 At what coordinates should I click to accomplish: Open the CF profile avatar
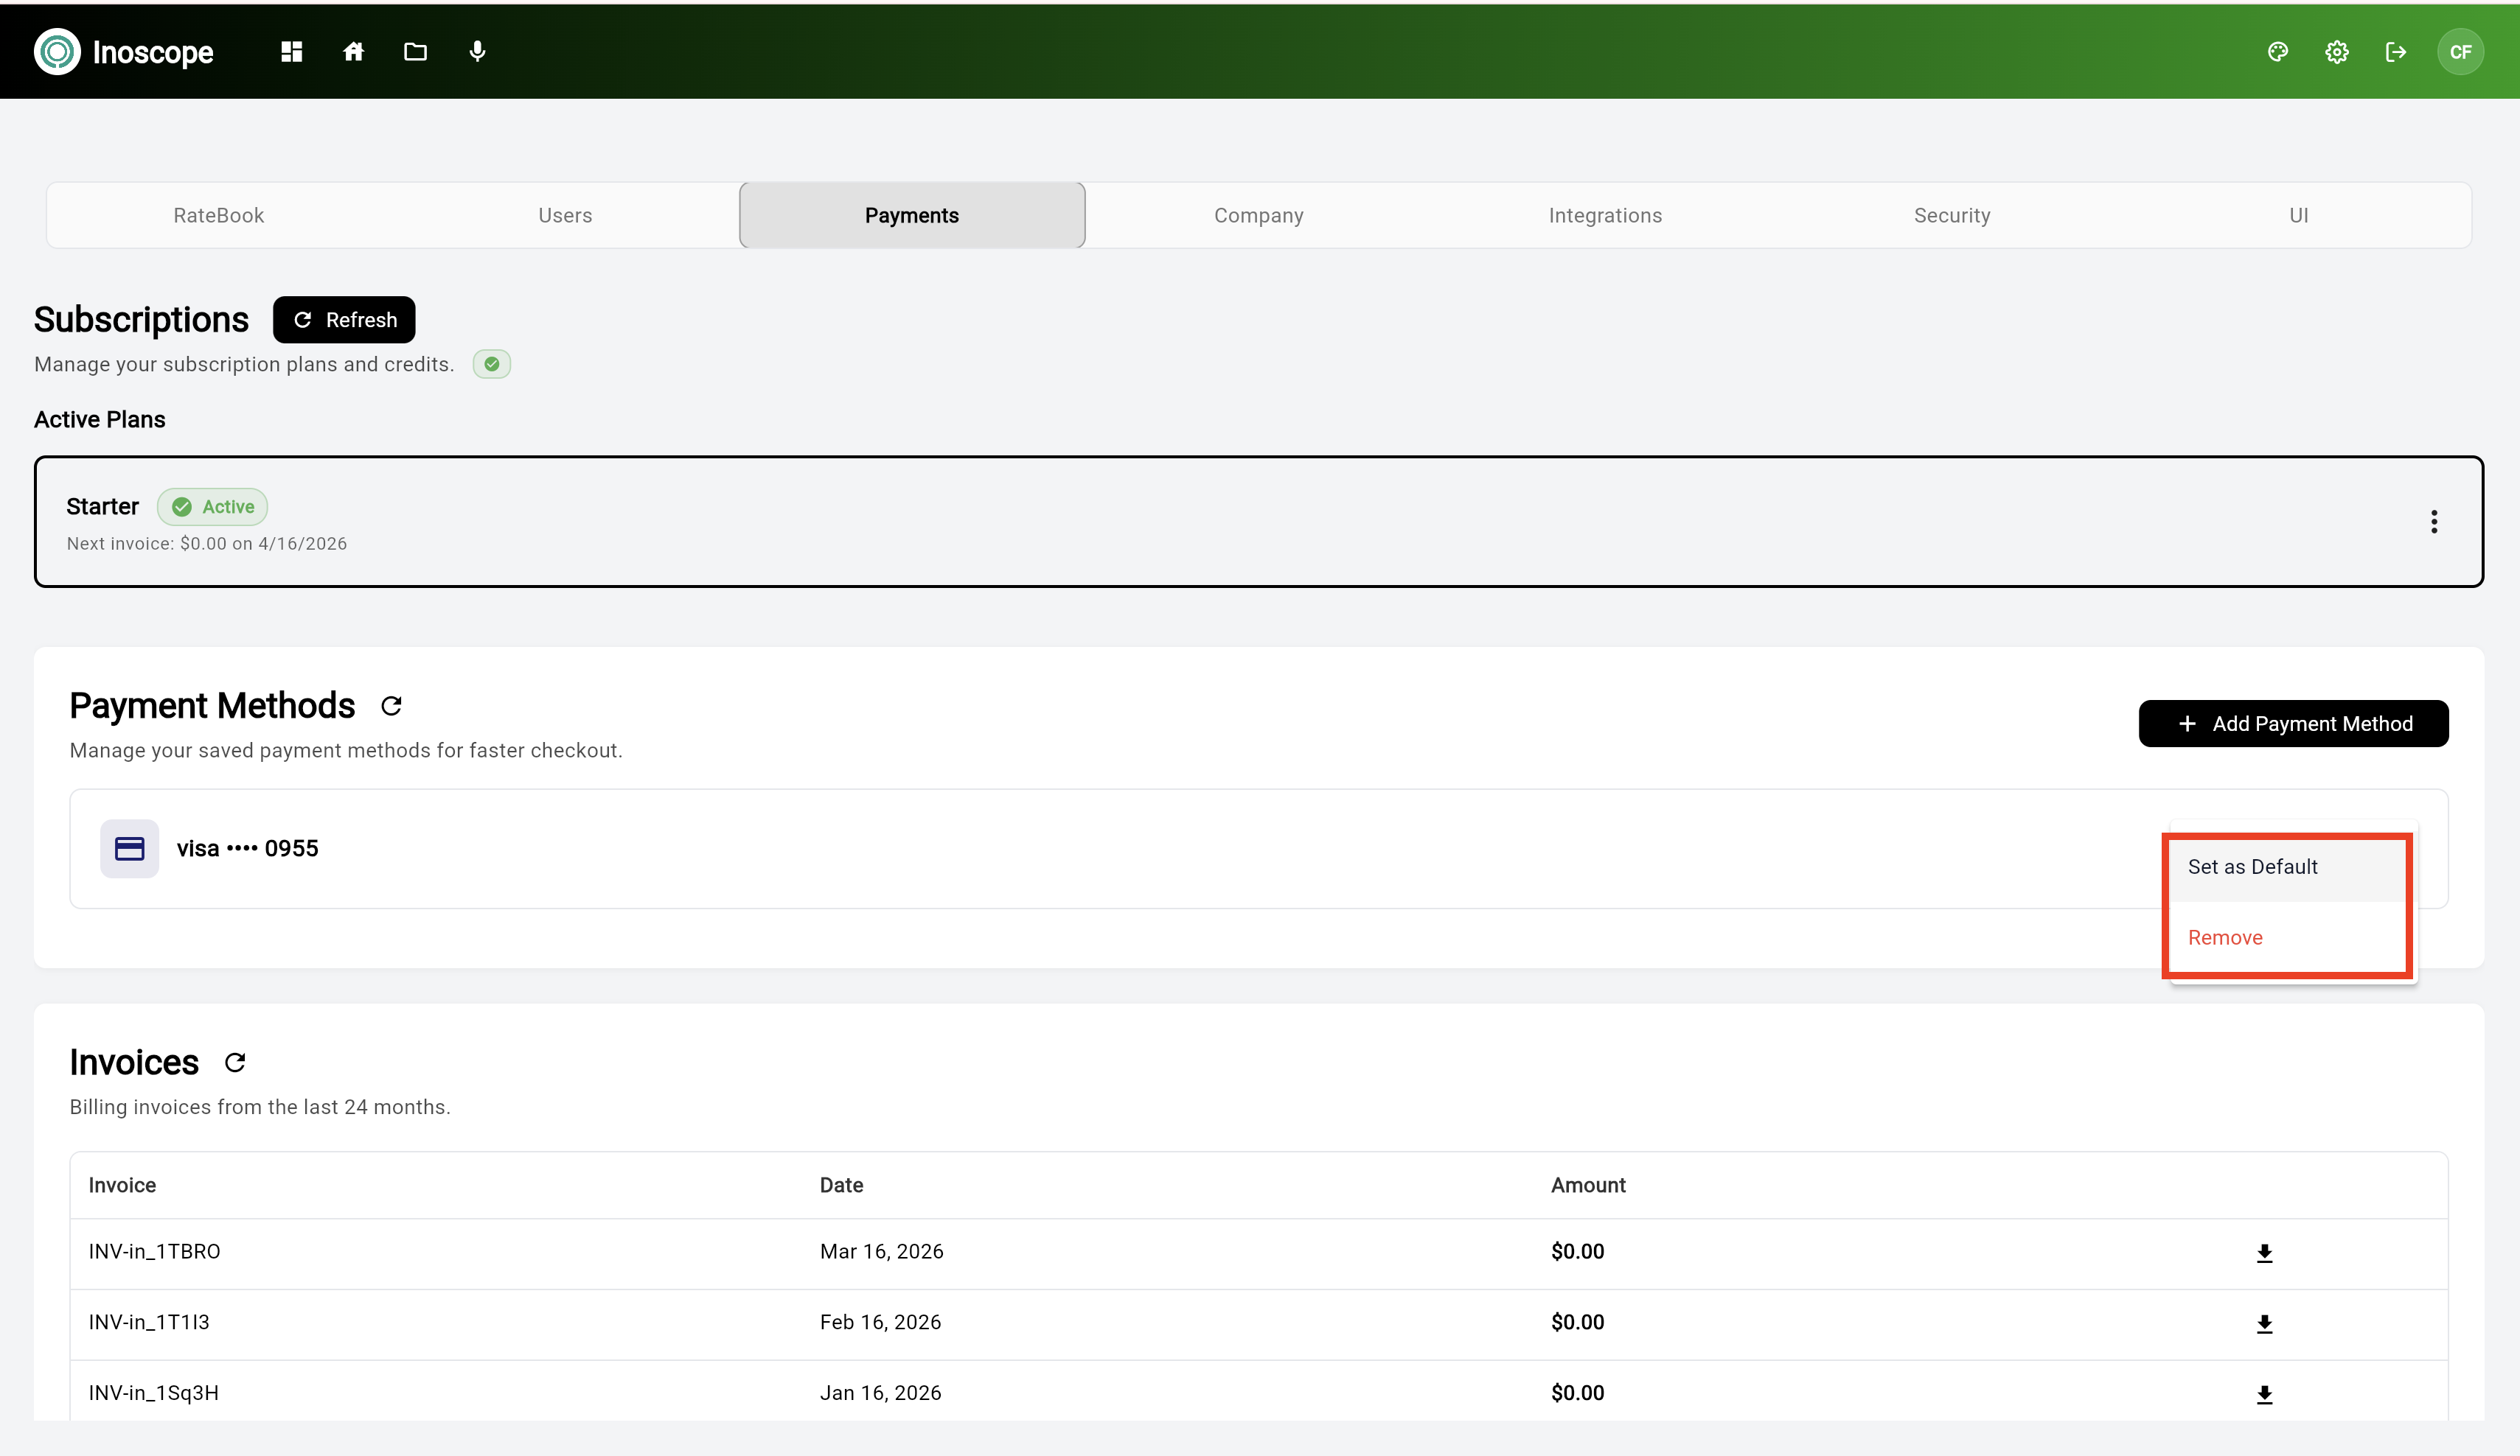coord(2461,51)
